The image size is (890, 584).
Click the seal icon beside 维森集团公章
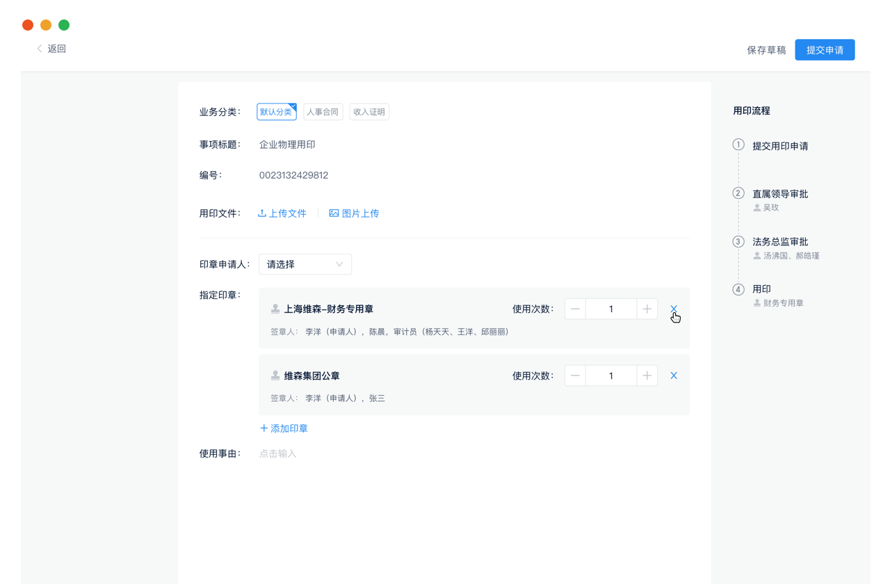[275, 375]
